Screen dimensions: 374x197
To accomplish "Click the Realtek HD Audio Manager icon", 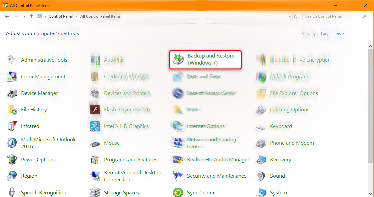I will [x=178, y=160].
